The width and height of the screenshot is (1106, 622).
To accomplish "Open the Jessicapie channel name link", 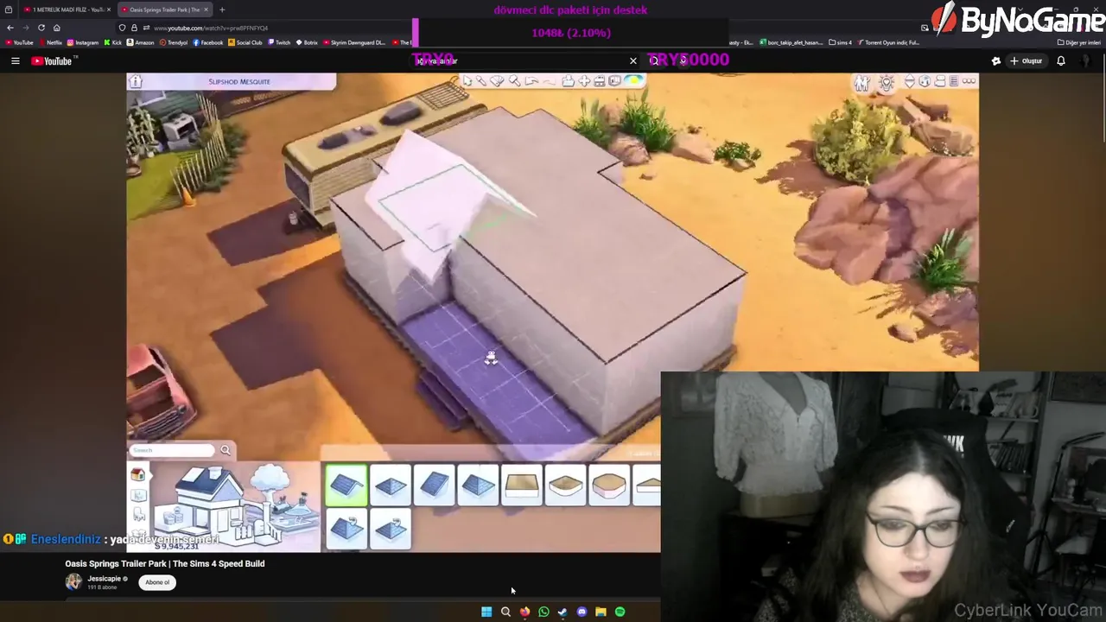I will tap(104, 579).
